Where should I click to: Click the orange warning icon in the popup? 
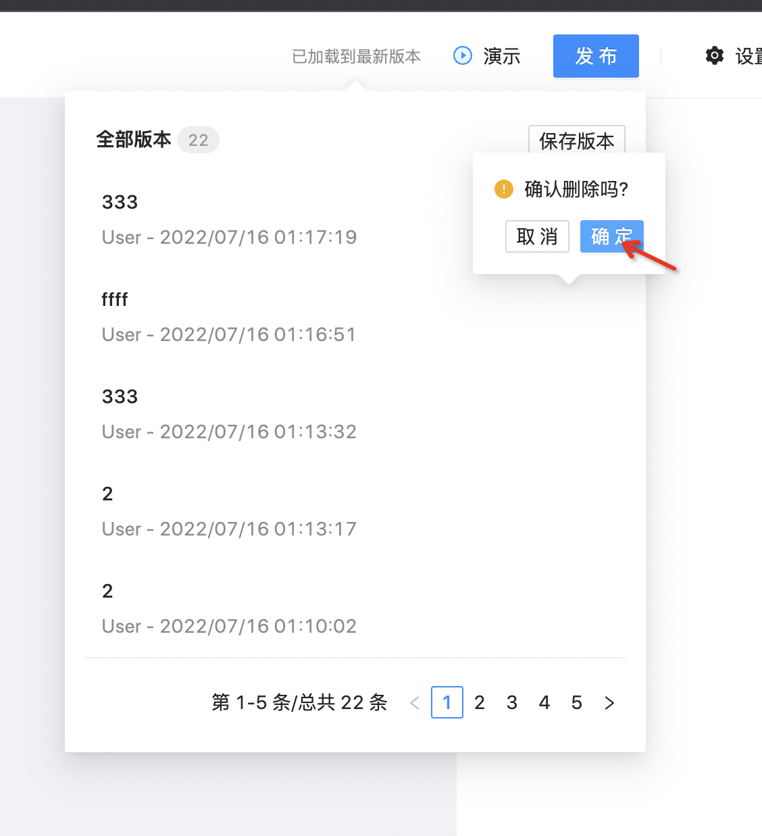[x=503, y=189]
